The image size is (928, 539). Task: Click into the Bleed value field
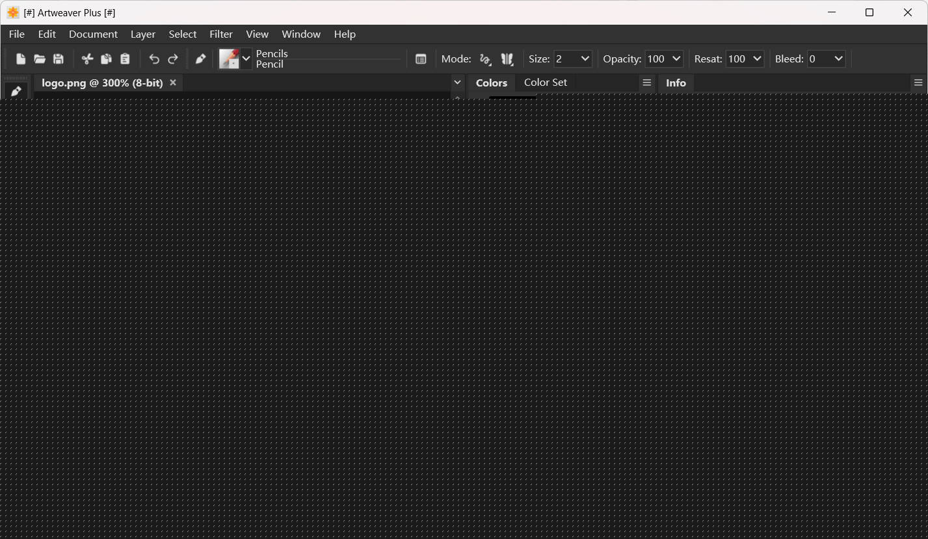(x=819, y=59)
